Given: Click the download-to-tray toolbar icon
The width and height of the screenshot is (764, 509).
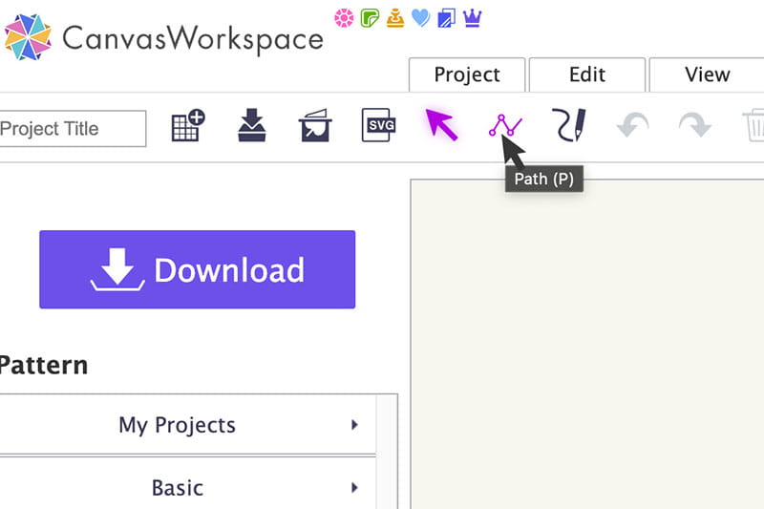Looking at the screenshot, I should tap(252, 126).
